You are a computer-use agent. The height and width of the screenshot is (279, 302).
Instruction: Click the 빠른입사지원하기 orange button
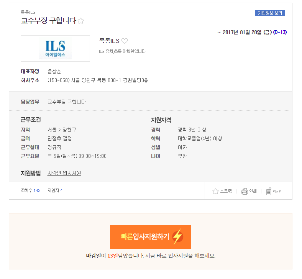pos(150,236)
